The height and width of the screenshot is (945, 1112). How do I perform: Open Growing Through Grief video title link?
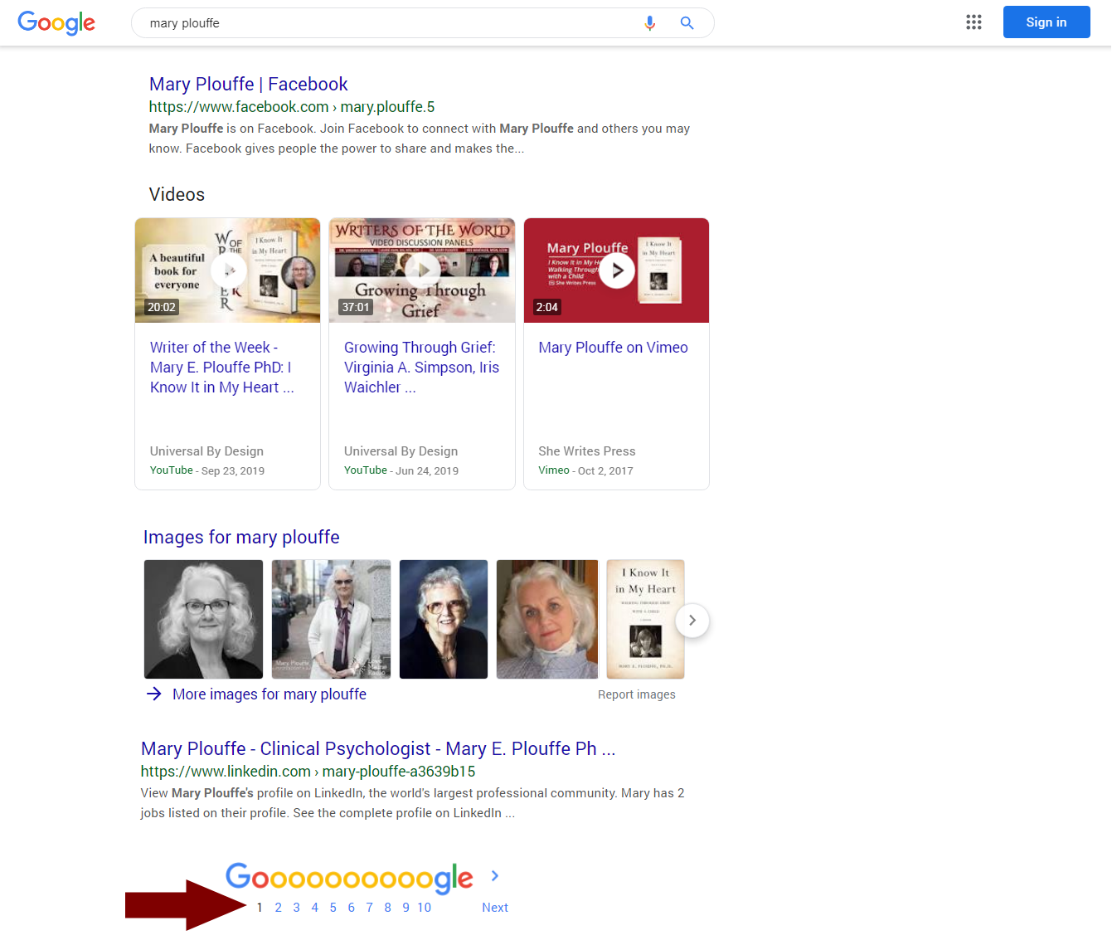coord(422,368)
